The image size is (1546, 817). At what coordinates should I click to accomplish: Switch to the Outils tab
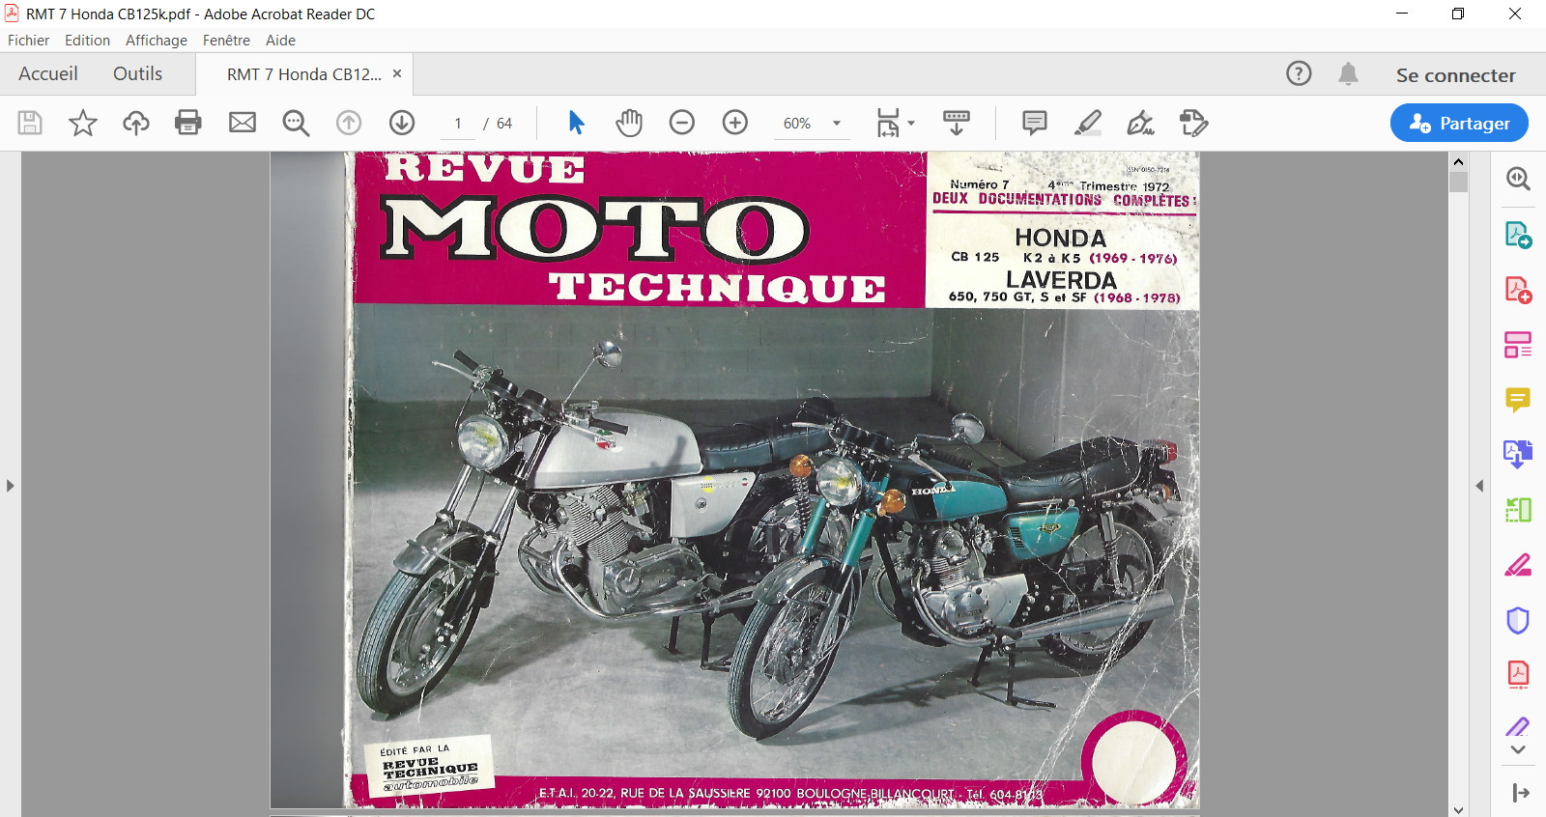pos(137,74)
